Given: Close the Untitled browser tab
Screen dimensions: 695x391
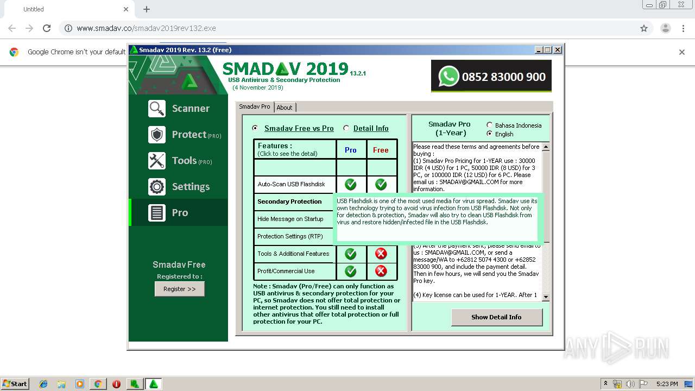Looking at the screenshot, I should [x=126, y=9].
